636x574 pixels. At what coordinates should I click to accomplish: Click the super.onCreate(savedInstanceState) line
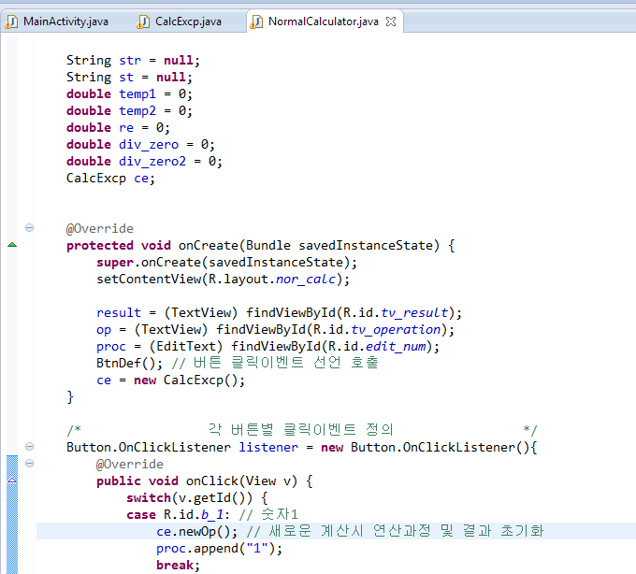pyautogui.click(x=226, y=263)
